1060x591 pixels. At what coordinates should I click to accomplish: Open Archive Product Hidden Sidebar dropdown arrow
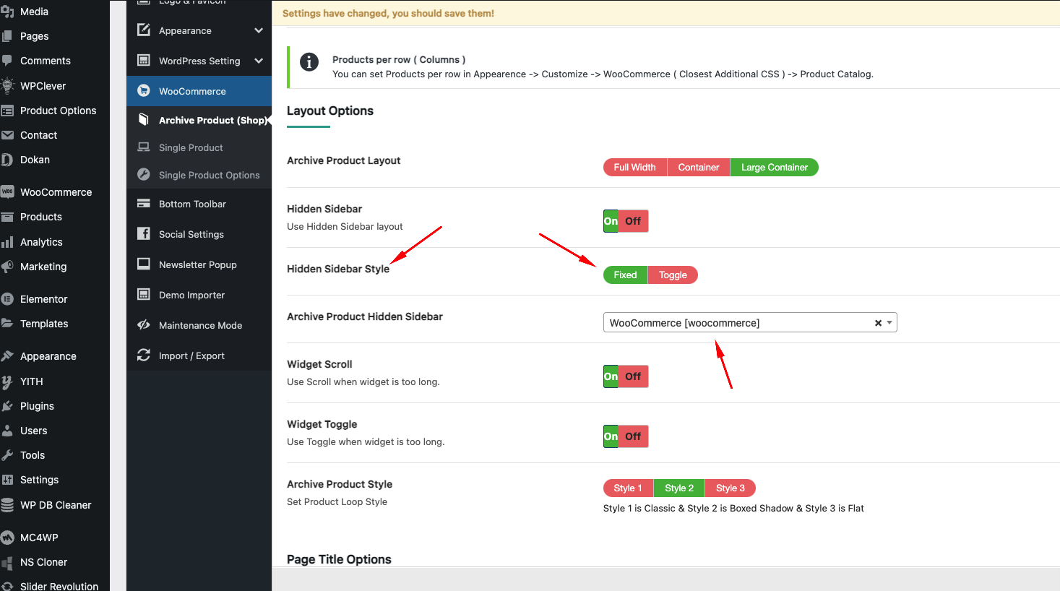[x=889, y=323]
